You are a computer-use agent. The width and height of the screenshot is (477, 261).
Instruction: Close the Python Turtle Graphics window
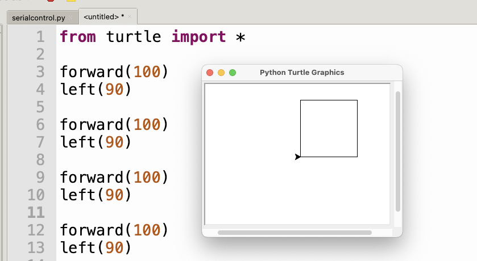click(210, 73)
